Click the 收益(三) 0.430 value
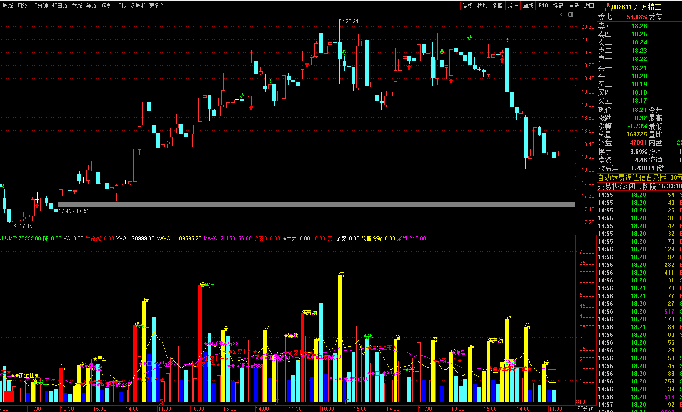Image resolution: width=682 pixels, height=412 pixels. pos(639,168)
